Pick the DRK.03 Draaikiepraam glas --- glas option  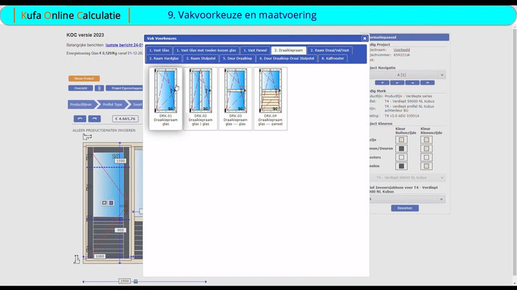pos(235,99)
